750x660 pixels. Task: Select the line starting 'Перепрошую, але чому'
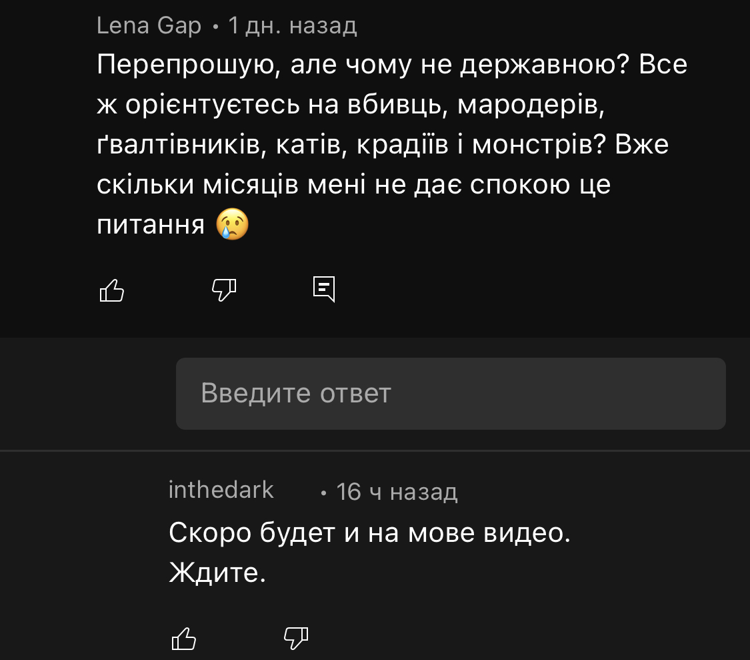coord(392,65)
